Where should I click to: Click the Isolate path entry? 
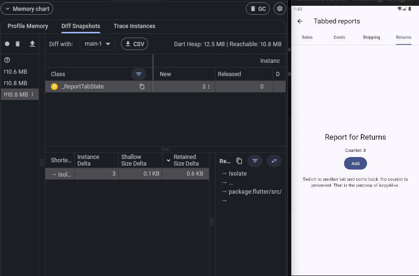pos(237,174)
